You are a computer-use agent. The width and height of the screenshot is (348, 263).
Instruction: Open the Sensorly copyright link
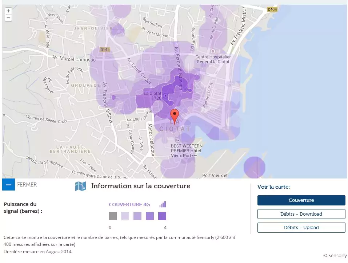[335, 256]
